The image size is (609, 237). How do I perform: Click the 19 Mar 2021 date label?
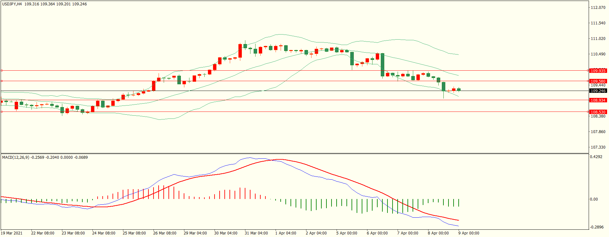pyautogui.click(x=12, y=233)
